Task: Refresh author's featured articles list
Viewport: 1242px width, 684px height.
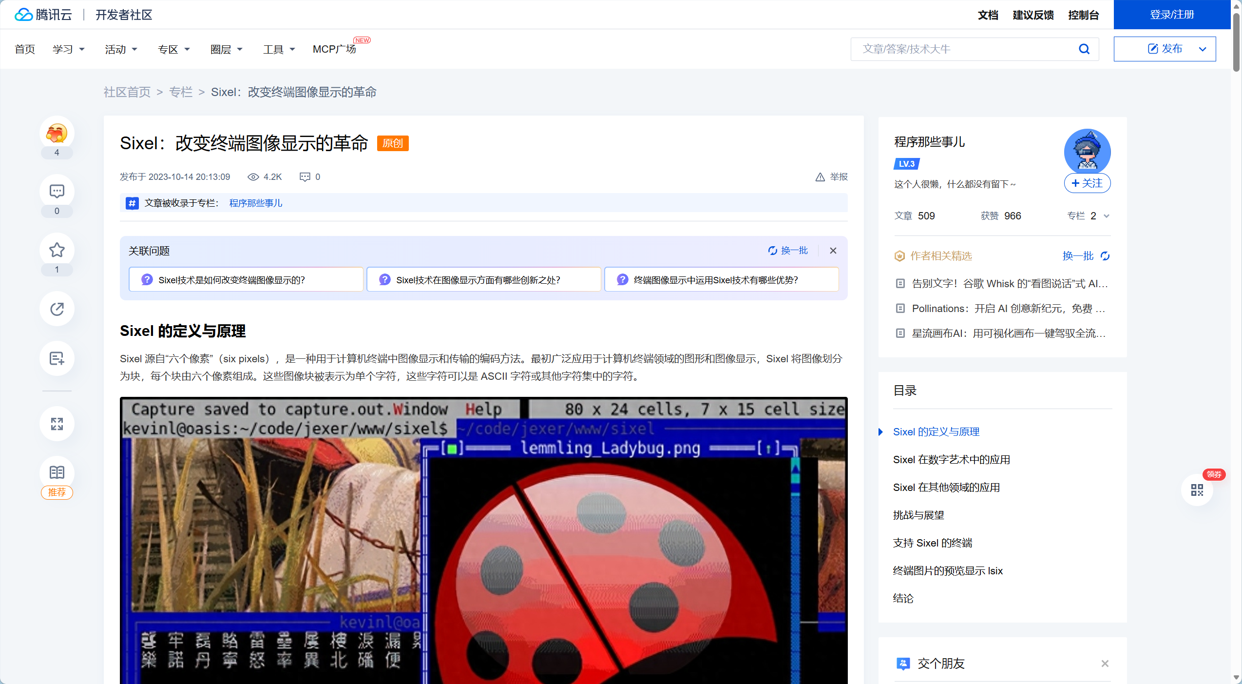Action: [x=1086, y=256]
